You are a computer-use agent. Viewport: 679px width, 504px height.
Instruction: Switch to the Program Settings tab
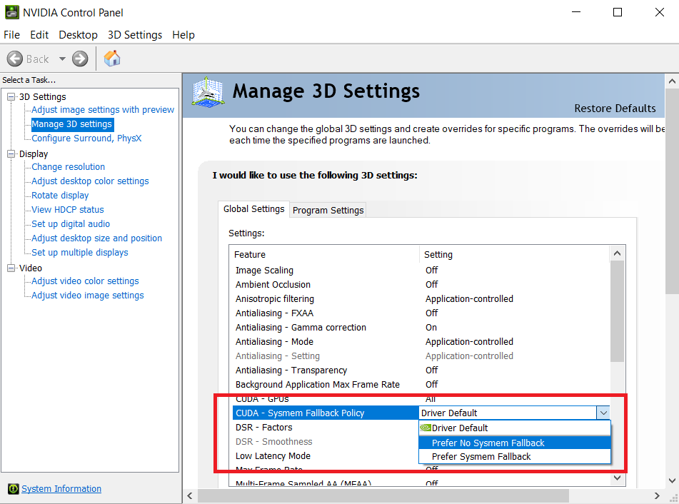[x=328, y=210]
